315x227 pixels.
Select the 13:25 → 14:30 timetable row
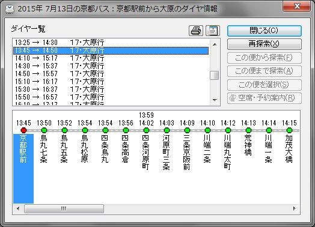(x=111, y=43)
